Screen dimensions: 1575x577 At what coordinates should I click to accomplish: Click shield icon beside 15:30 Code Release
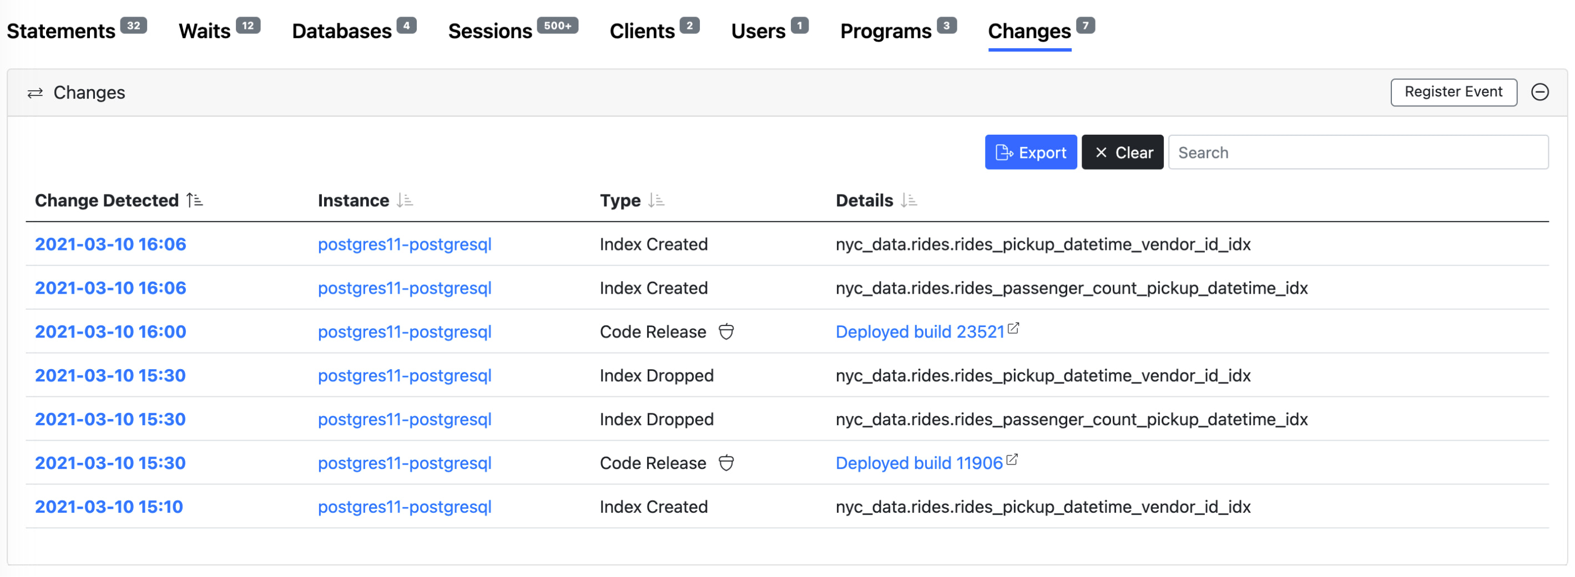point(726,463)
